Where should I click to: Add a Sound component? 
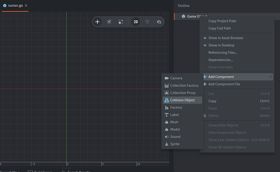tap(182, 137)
